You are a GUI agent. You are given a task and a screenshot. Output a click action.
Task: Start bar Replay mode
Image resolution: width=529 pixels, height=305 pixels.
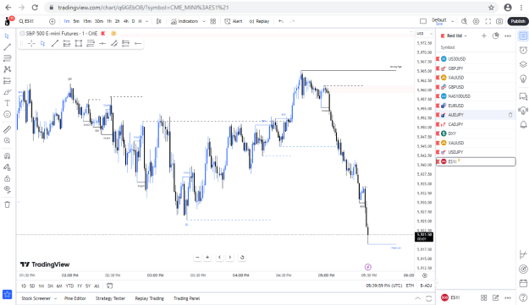click(x=259, y=21)
